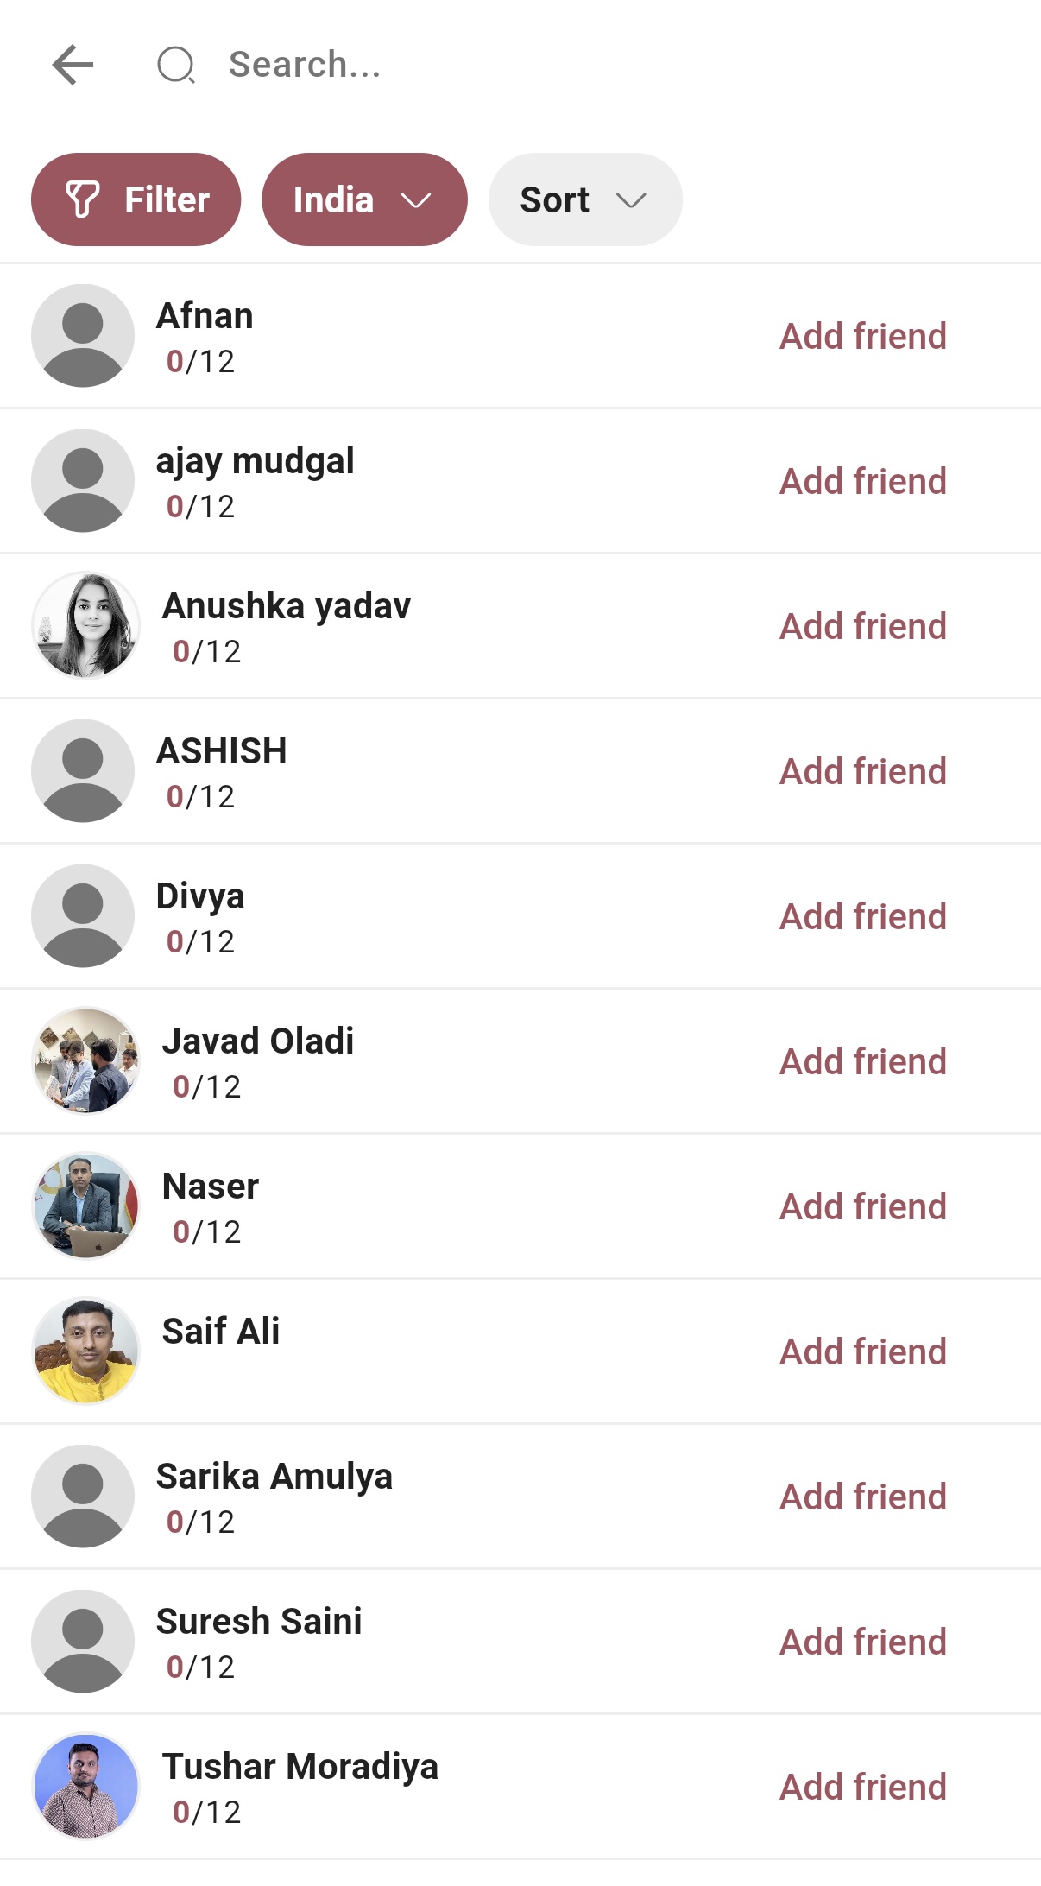Click Javad Oladi's profile picture
The height and width of the screenshot is (1886, 1041).
point(85,1061)
